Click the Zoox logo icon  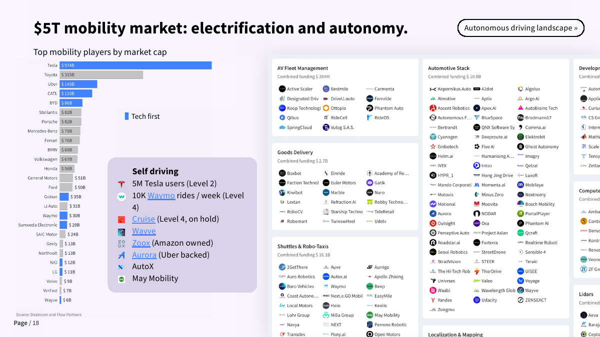[121, 244]
